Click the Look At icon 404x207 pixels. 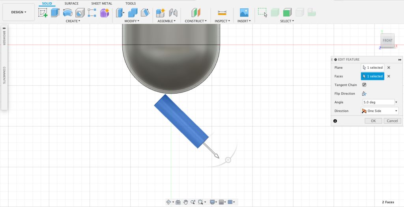coord(178,202)
